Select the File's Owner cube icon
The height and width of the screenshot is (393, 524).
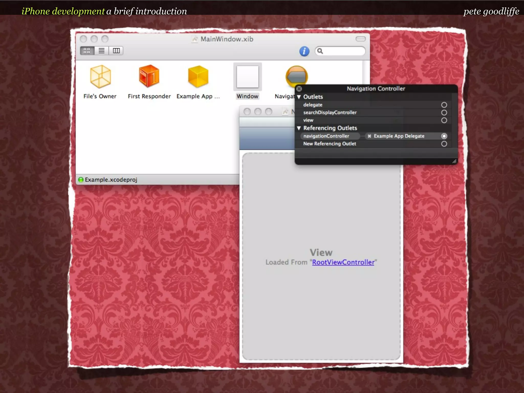[100, 77]
